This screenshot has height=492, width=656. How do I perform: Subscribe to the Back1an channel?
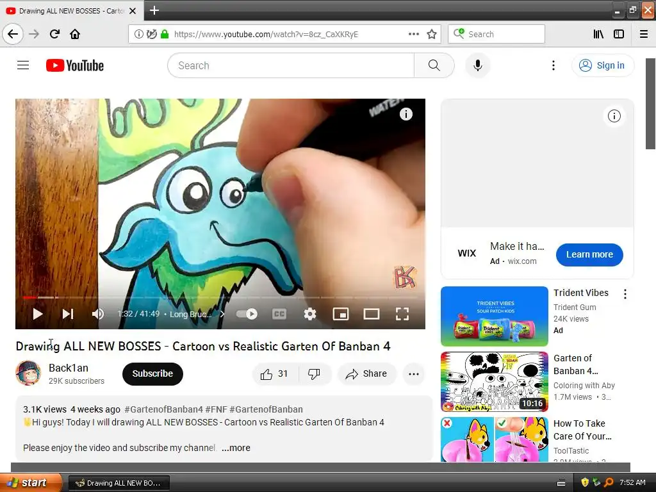pos(152,373)
